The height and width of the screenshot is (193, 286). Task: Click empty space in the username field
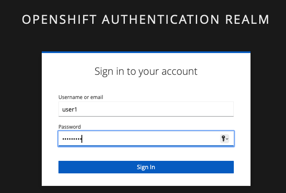(x=155, y=109)
